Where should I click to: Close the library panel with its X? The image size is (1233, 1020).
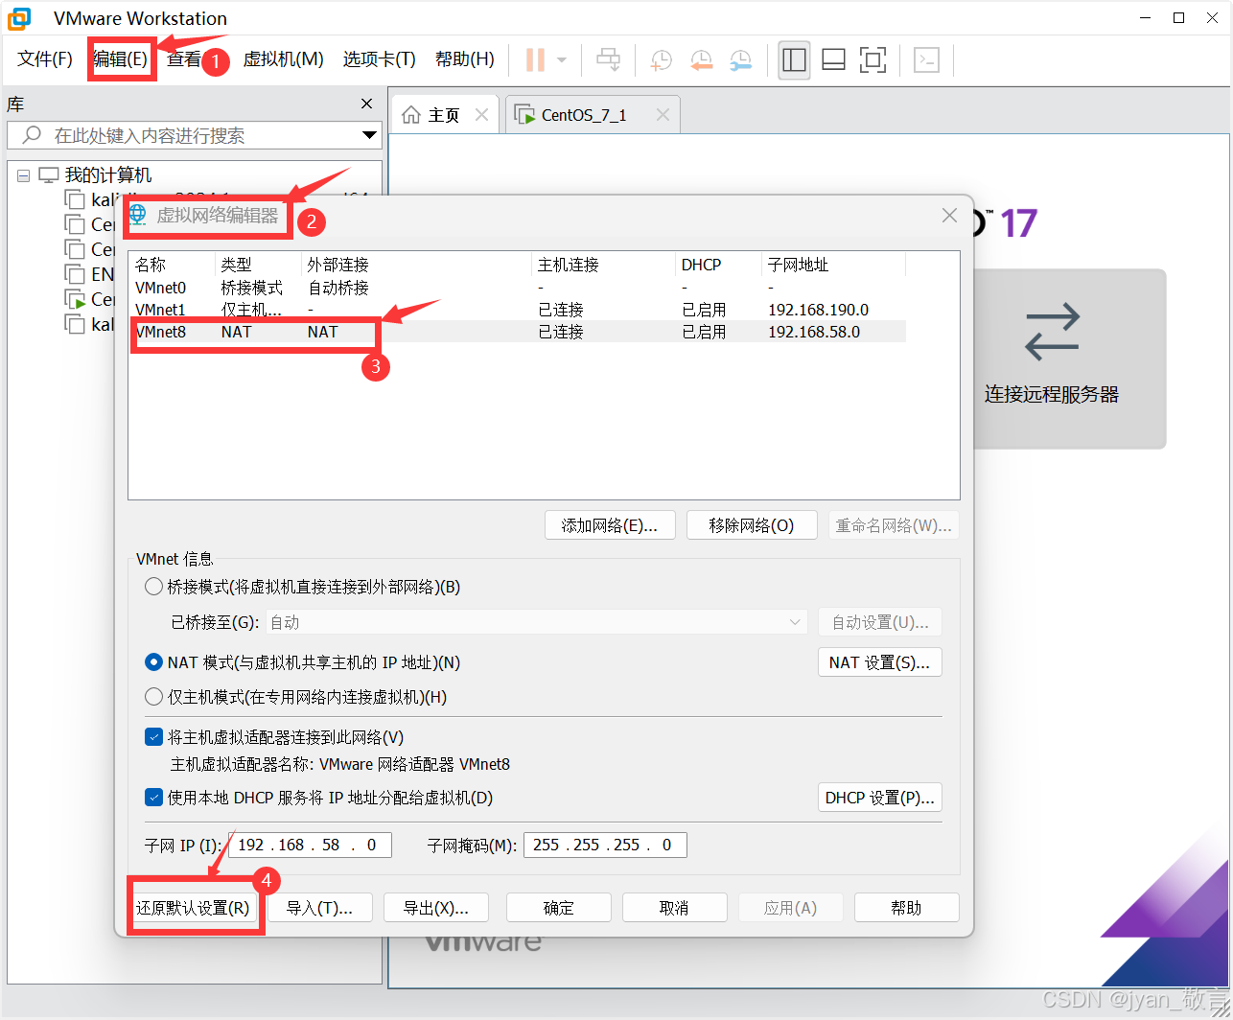tap(366, 104)
